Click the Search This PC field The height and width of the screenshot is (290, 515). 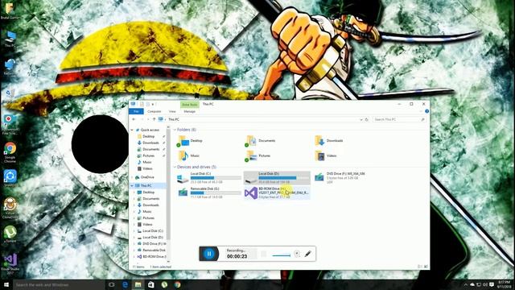click(399, 120)
